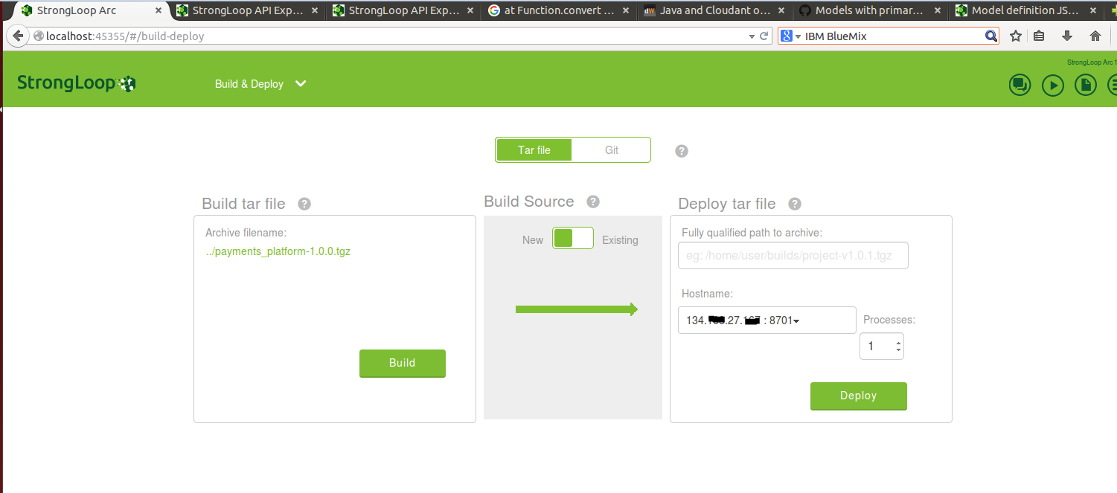This screenshot has width=1117, height=493.
Task: Open ../payments_platform-1.0.0.tgz archive link
Action: 278,251
